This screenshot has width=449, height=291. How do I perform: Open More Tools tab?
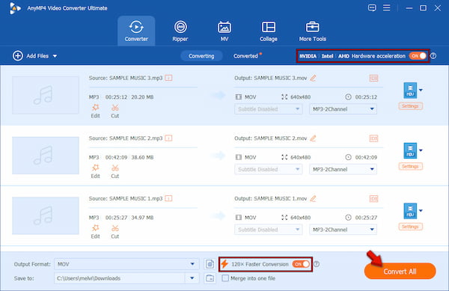tap(312, 31)
